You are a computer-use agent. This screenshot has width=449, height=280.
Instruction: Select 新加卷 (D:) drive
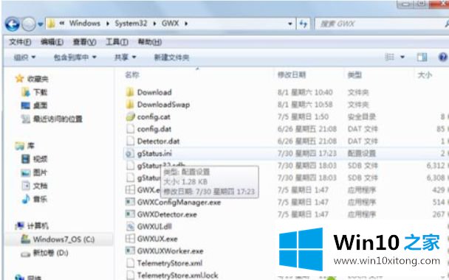tap(51, 253)
